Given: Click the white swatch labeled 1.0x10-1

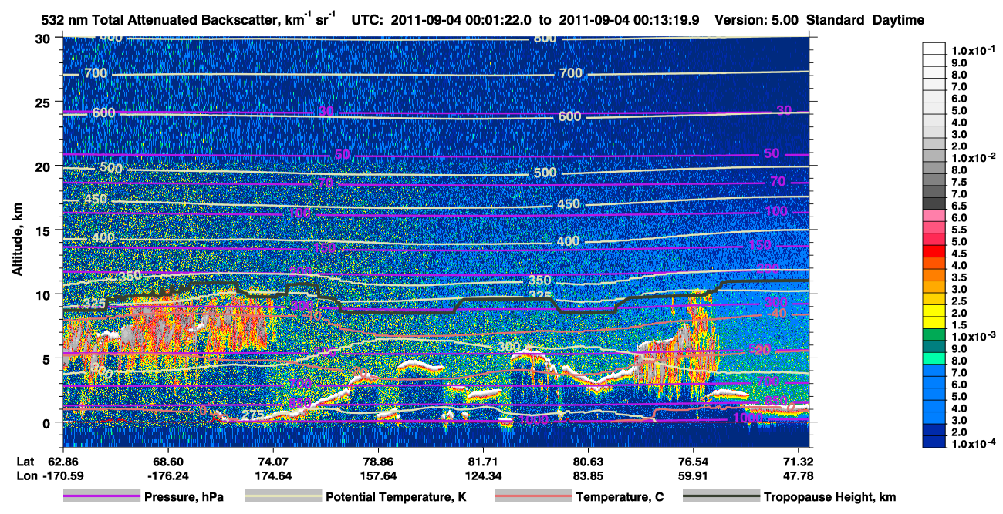Looking at the screenshot, I should 934,47.
